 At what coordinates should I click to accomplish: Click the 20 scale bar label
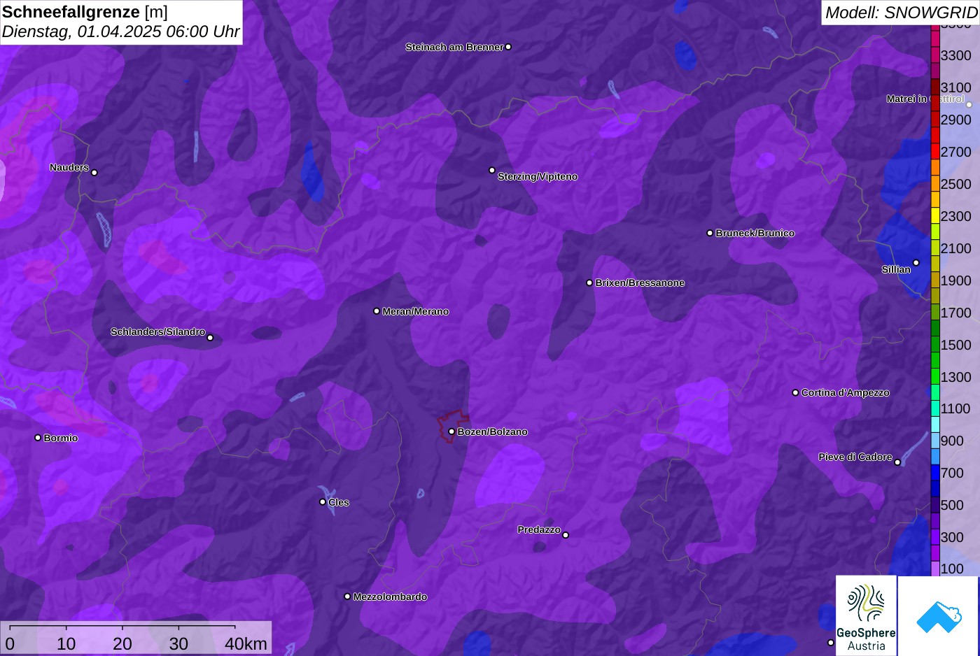pyautogui.click(x=122, y=643)
